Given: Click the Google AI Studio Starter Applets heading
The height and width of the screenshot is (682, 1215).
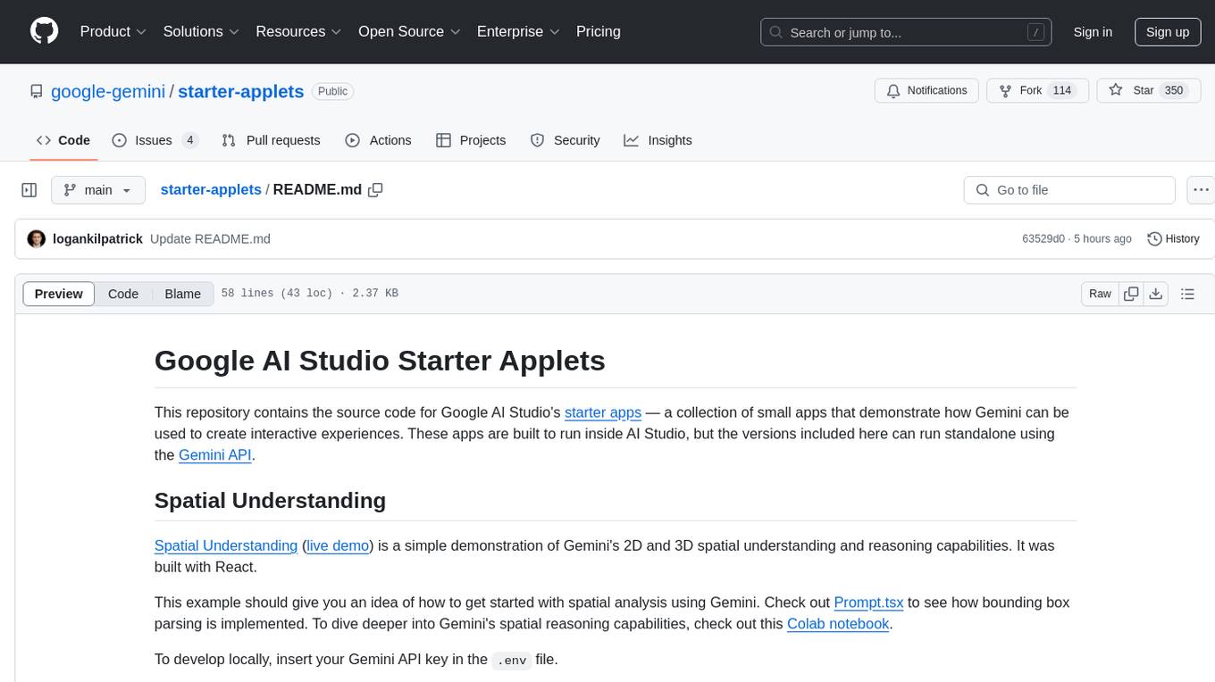Looking at the screenshot, I should coord(380,361).
